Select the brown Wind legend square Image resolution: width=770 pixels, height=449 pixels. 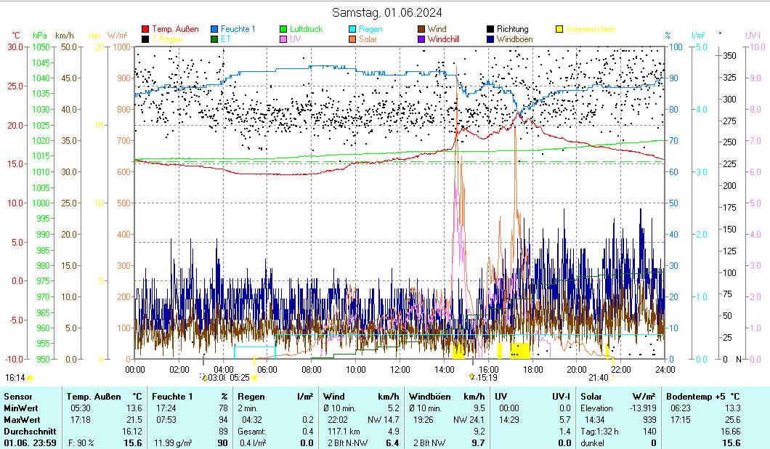tap(421, 29)
